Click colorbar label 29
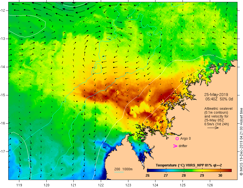This screenshot has width=243, height=188. (x=202, y=176)
